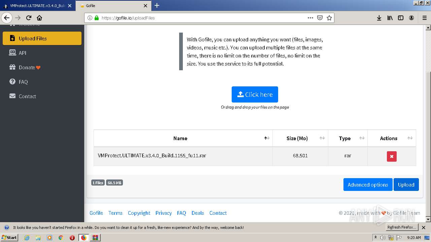
Task: Open Windows Explorer folder from taskbar
Action: 38,238
